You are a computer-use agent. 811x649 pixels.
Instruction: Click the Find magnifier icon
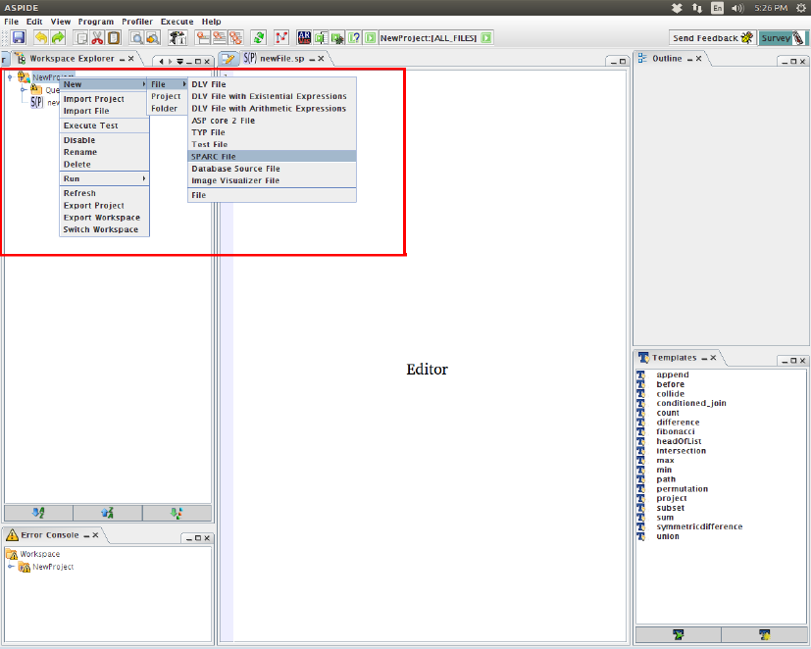136,38
